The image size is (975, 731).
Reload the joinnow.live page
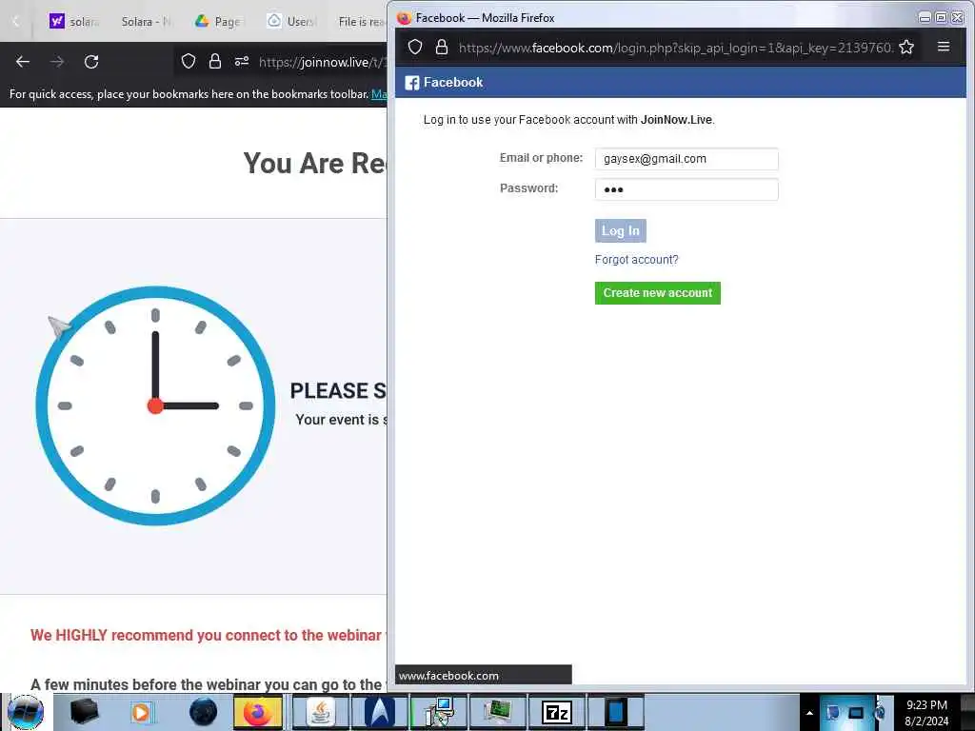(x=91, y=62)
